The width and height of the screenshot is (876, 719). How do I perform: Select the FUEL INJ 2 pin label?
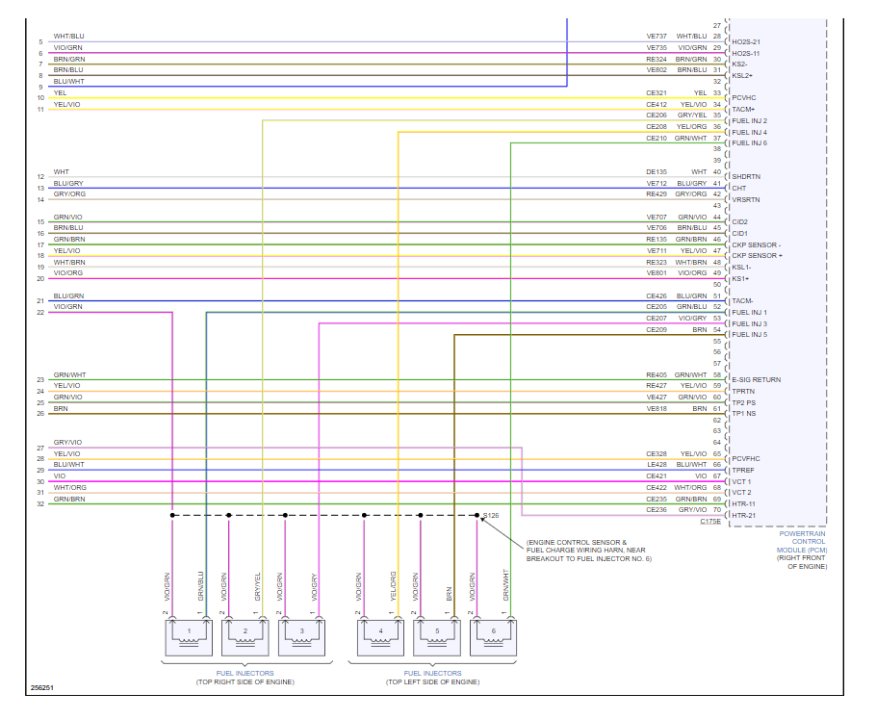pyautogui.click(x=749, y=120)
